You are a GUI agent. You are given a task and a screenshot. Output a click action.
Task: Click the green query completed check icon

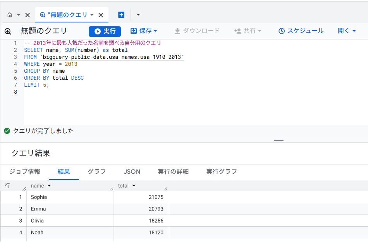point(7,131)
